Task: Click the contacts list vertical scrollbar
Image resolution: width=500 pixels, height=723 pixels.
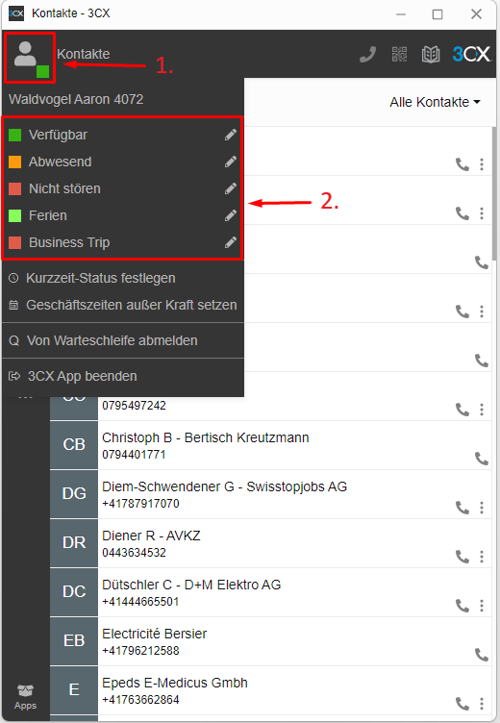Action: point(494,193)
